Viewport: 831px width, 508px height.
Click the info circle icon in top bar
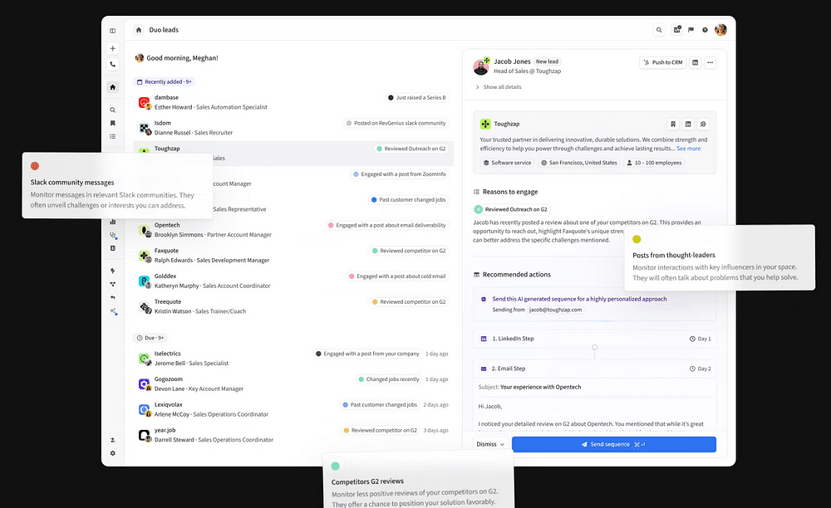coord(705,30)
